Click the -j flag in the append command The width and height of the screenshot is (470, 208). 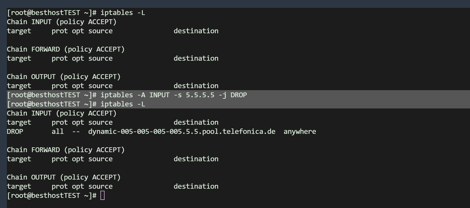click(222, 95)
